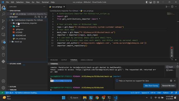Open the Extensions view
179x101 pixels.
3,41
